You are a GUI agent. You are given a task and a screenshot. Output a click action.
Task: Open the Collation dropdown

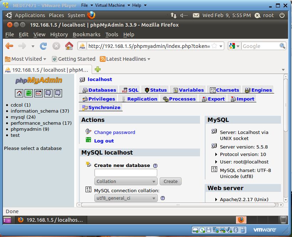[126, 181]
